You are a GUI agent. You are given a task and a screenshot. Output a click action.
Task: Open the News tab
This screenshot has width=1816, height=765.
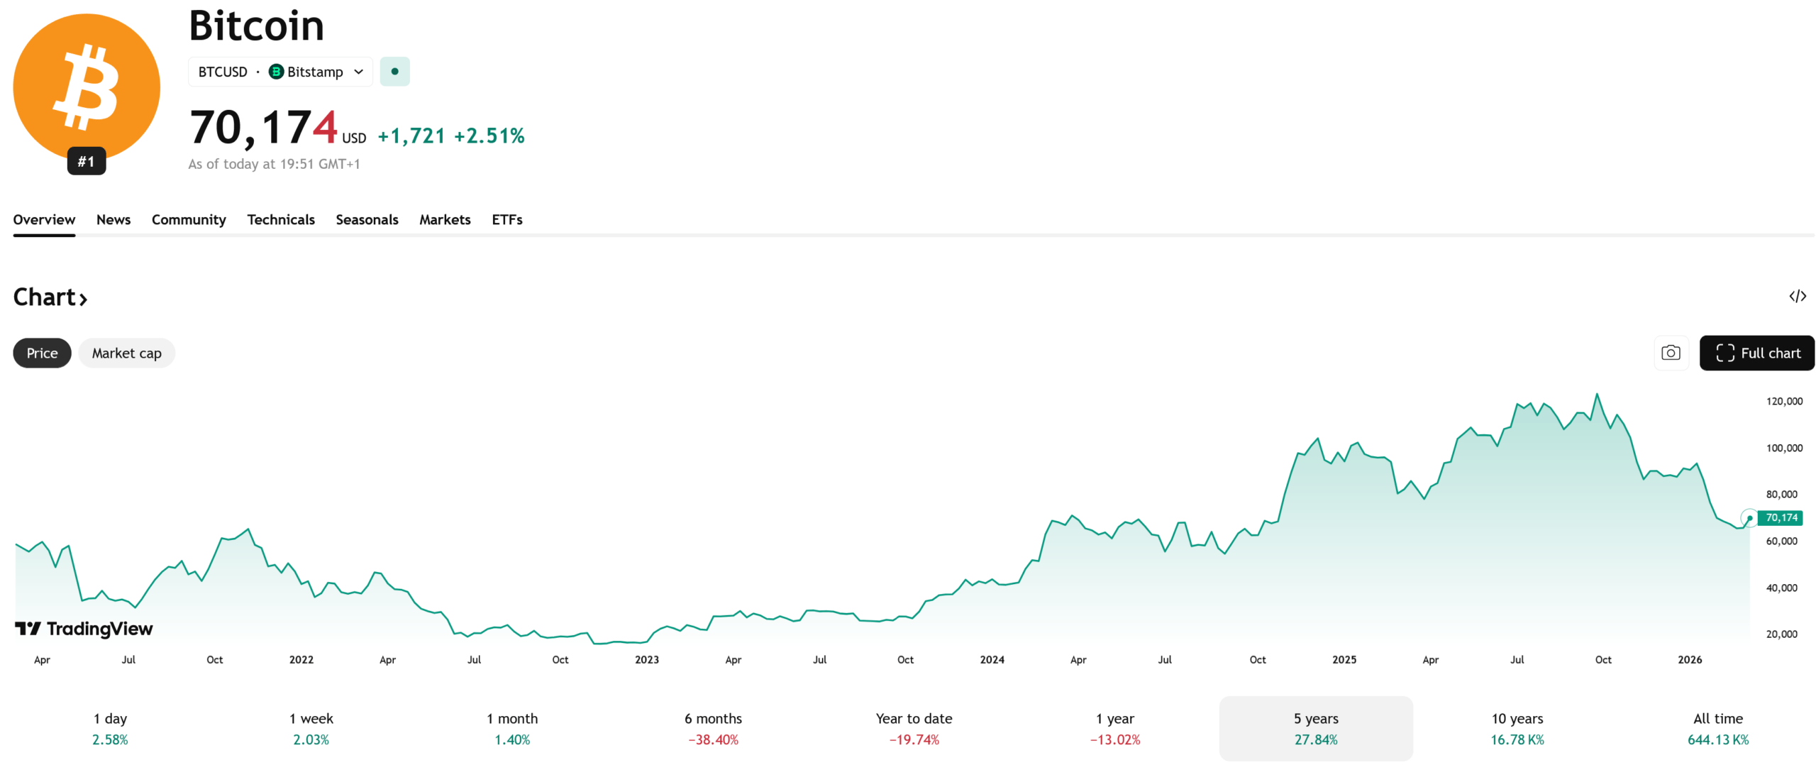113,220
